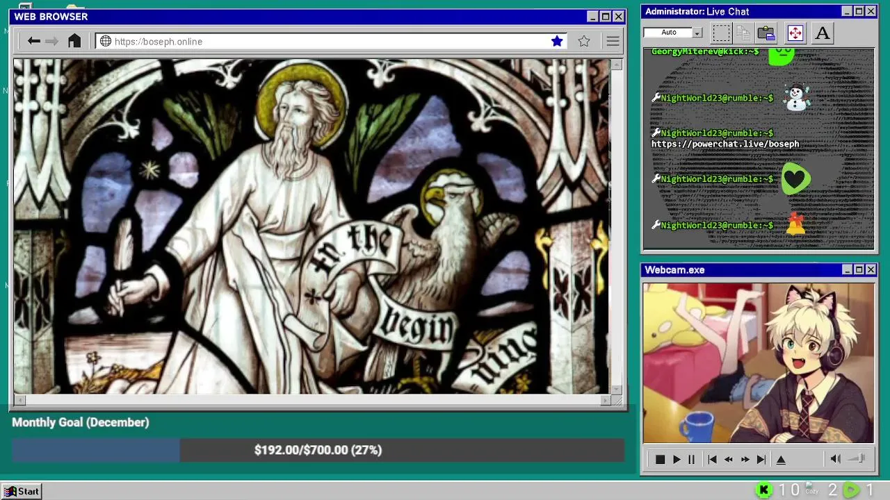Click the paste clipboard icon in Live Chat
The height and width of the screenshot is (500, 890).
tap(766, 33)
